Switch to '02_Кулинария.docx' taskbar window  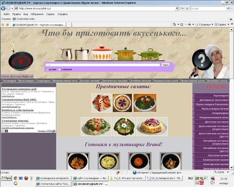click(164, 178)
